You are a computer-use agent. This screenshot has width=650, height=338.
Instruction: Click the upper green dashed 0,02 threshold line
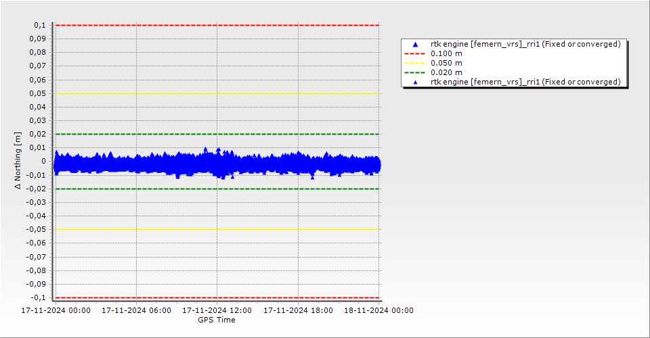(176, 134)
